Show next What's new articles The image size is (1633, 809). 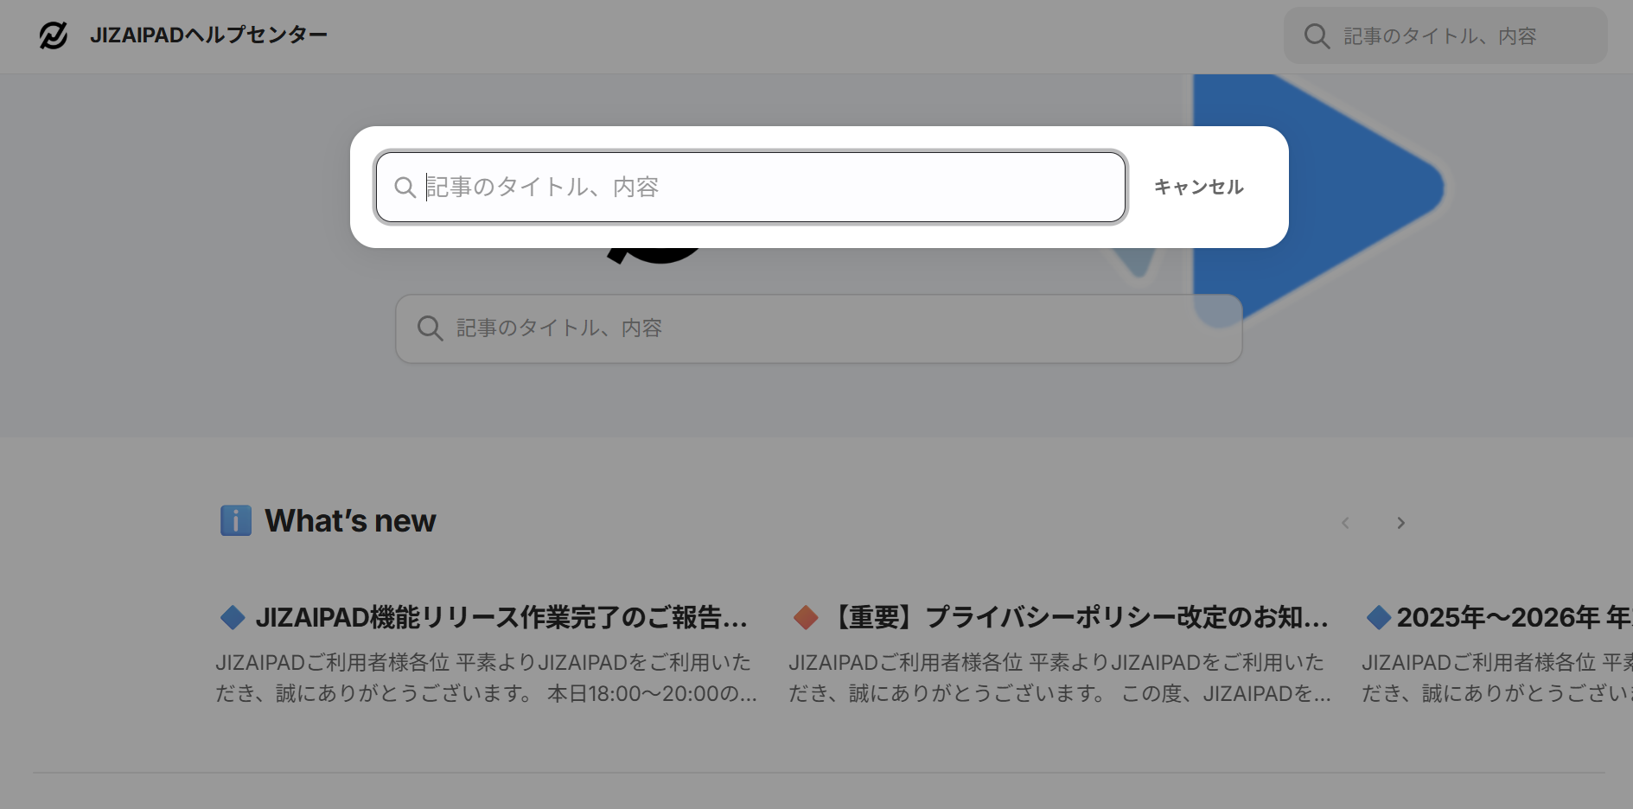point(1400,523)
